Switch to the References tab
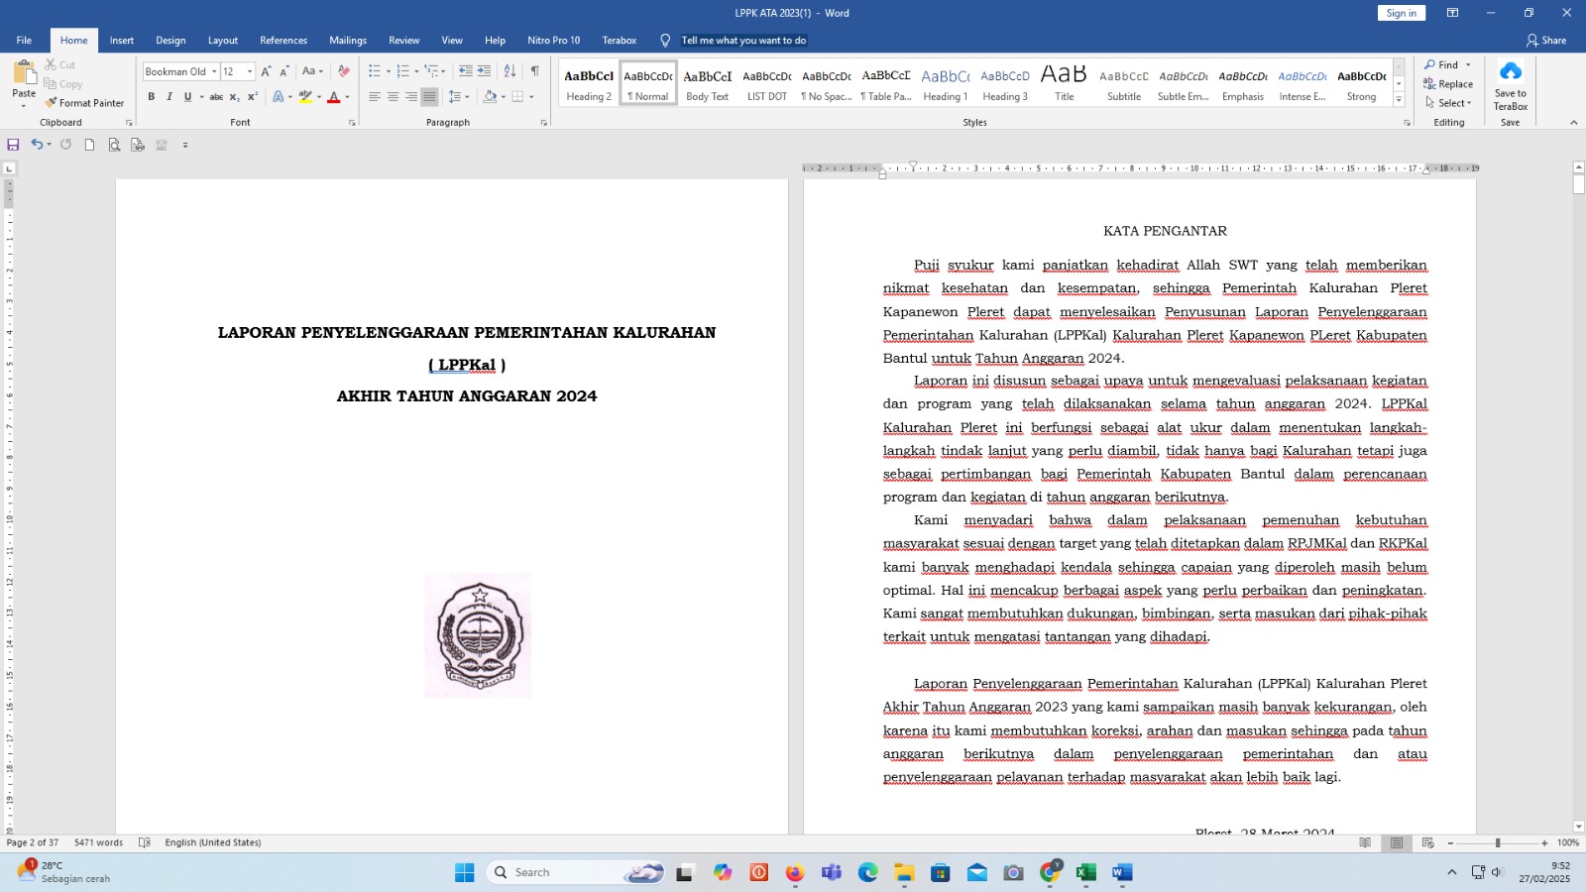 click(283, 41)
